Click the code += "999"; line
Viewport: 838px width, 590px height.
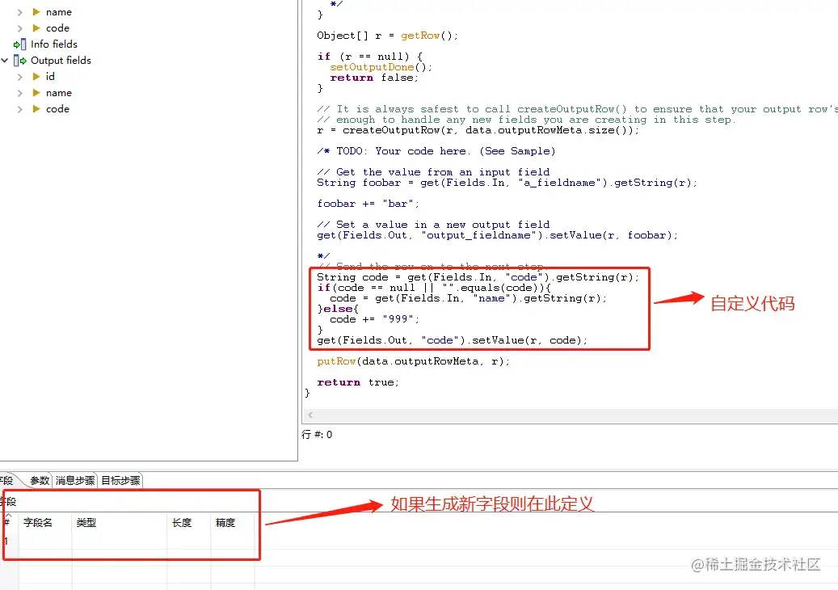tap(375, 319)
